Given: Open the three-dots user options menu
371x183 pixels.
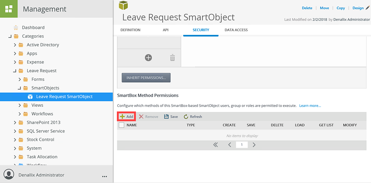Looking at the screenshot, I should (x=104, y=176).
